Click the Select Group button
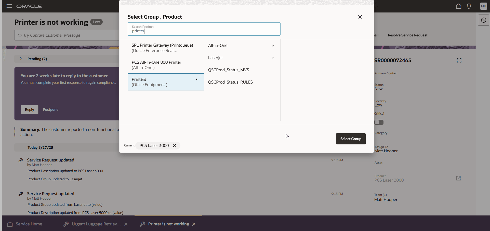Viewport: 490px width, 231px height. pyautogui.click(x=351, y=139)
